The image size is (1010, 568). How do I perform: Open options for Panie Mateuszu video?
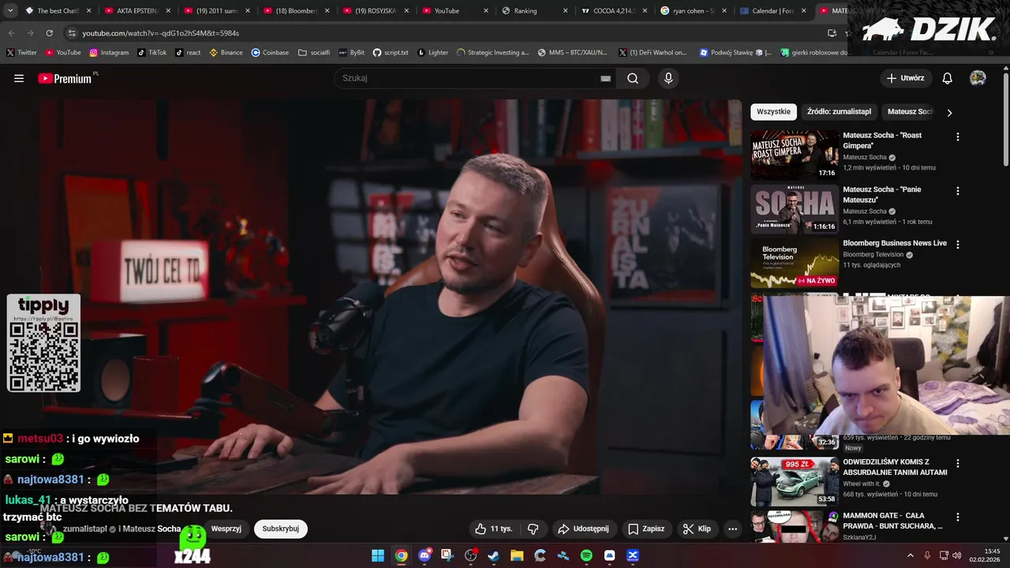(958, 191)
